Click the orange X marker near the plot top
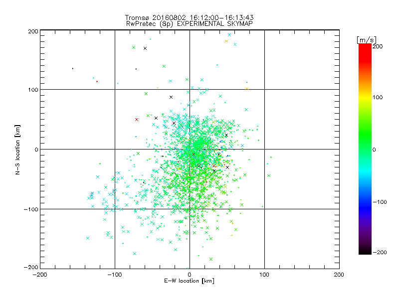 (x=226, y=41)
